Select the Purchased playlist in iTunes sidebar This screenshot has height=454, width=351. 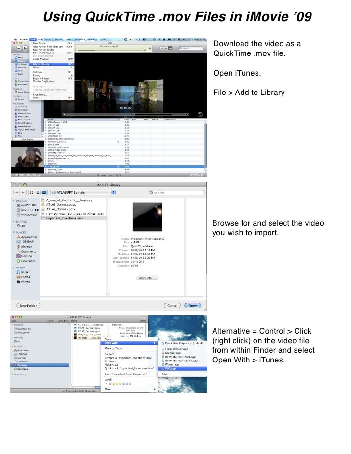tap(22, 84)
